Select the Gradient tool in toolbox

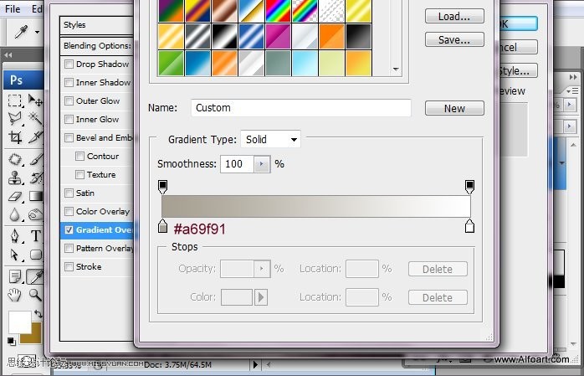[35, 197]
